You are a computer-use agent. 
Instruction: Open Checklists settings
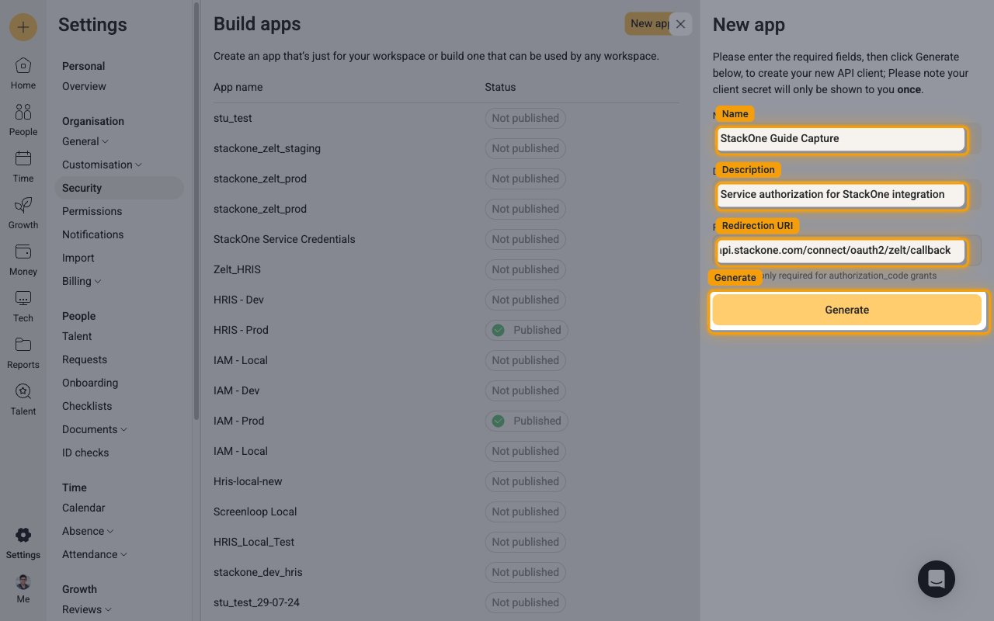pos(87,406)
